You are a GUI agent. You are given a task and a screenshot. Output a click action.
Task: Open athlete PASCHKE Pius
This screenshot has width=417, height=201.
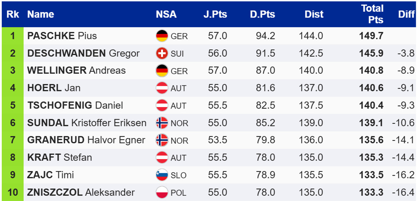(62, 36)
